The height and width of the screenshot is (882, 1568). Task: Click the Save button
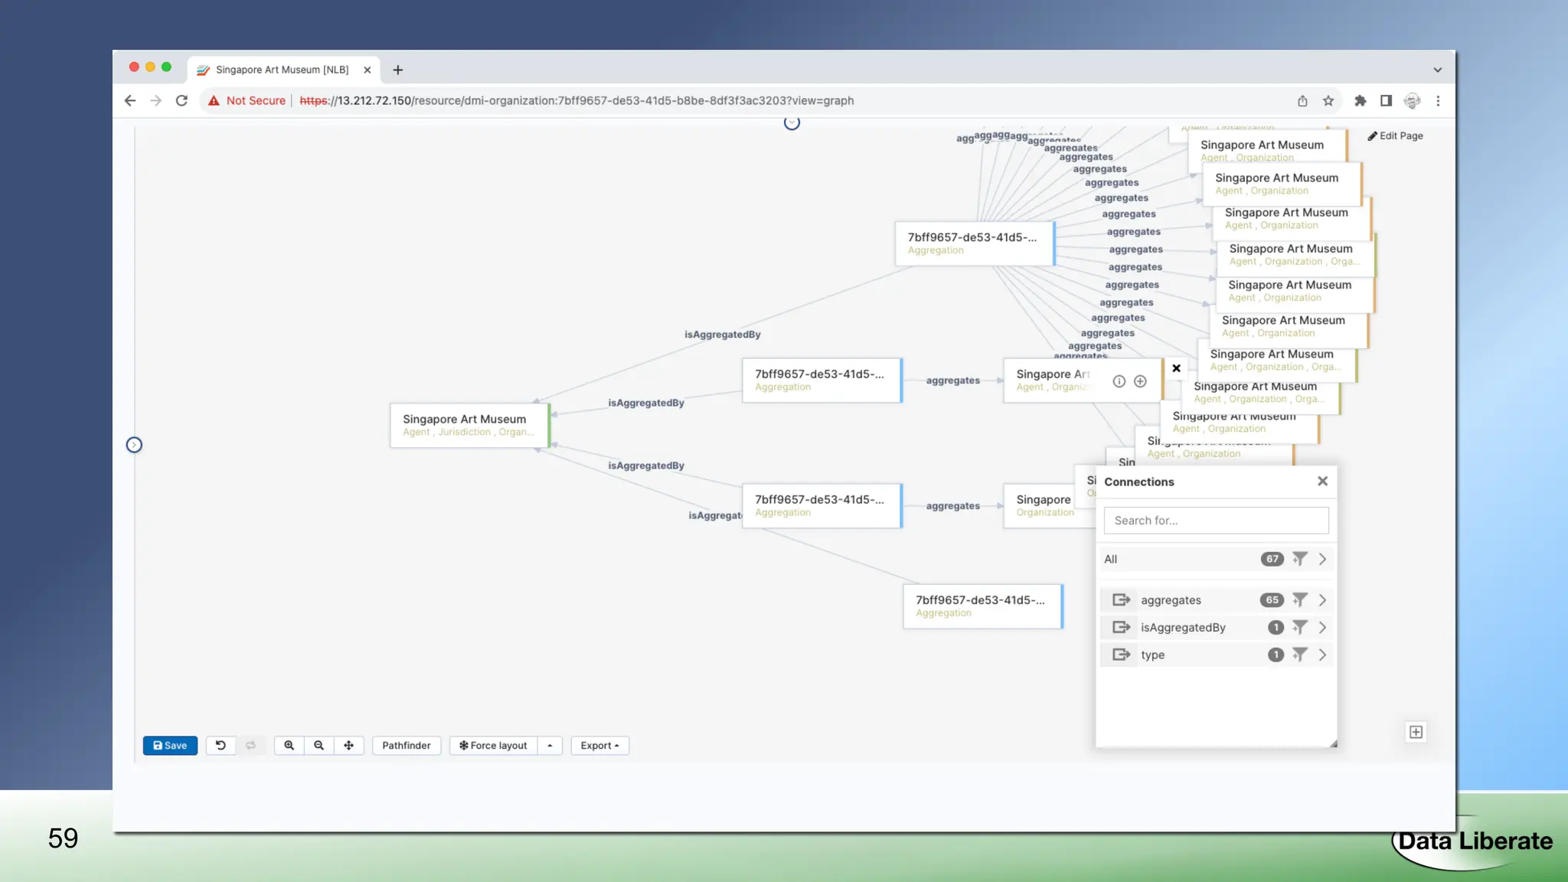(170, 745)
